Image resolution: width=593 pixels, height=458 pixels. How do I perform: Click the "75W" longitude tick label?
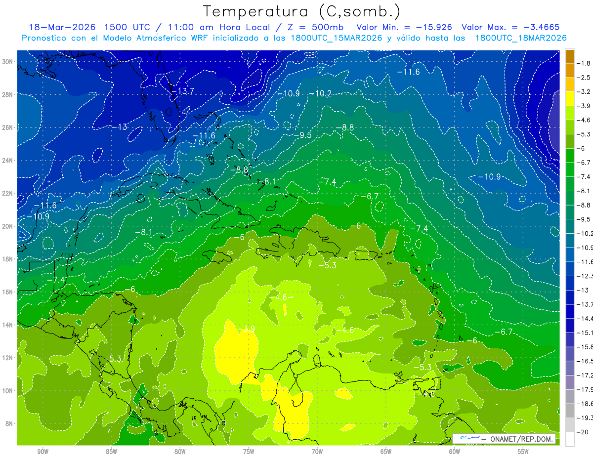click(x=249, y=451)
